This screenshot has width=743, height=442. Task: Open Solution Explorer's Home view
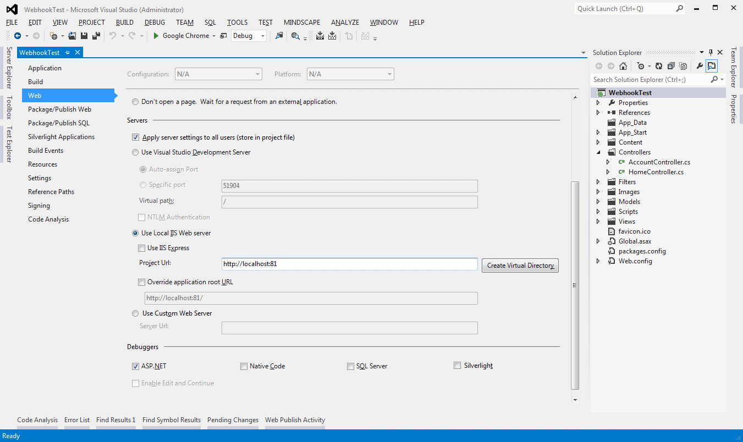tap(624, 65)
